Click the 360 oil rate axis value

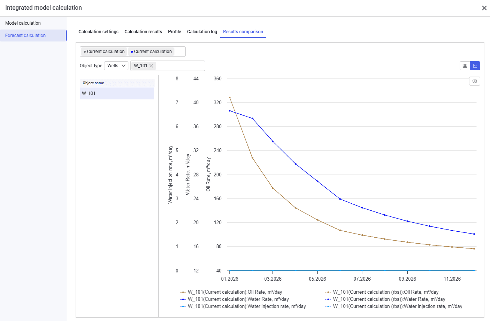217,79
